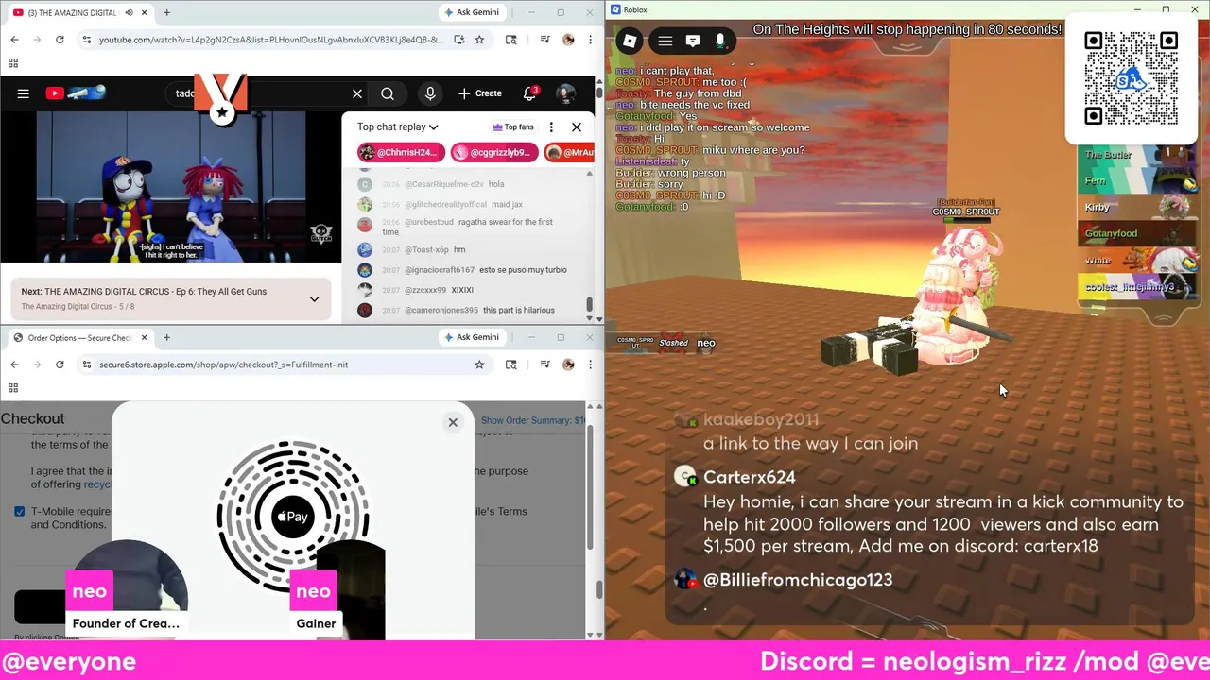Select Gotanyfood in Roblox player list
This screenshot has height=680, width=1210.
[x=1136, y=233]
